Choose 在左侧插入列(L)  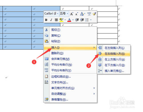[x=114, y=48]
